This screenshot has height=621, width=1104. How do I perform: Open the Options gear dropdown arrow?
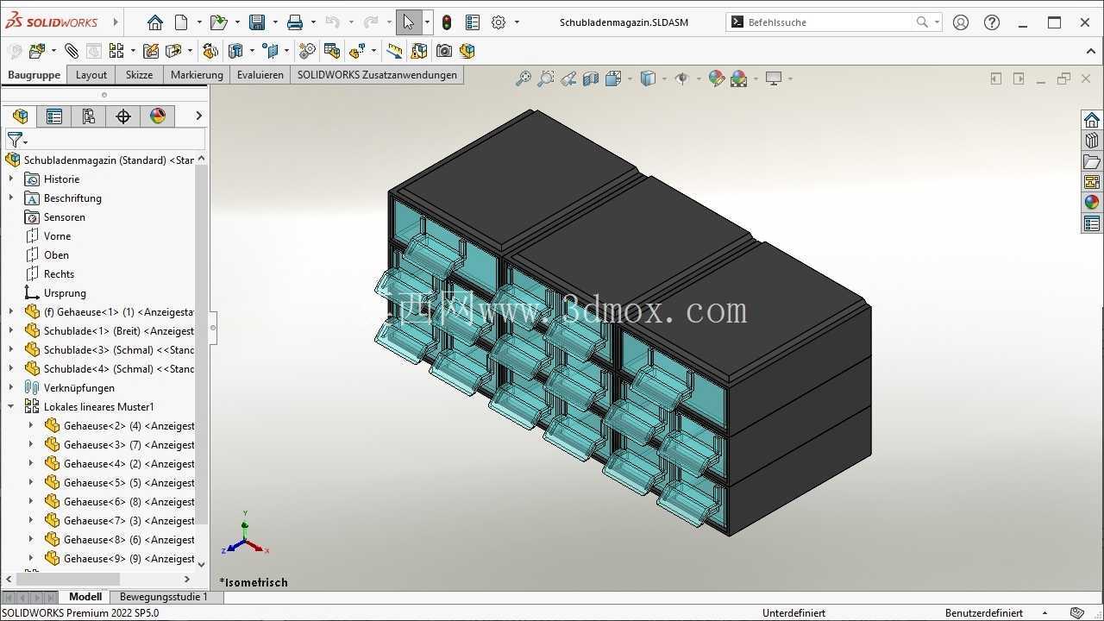(x=517, y=22)
